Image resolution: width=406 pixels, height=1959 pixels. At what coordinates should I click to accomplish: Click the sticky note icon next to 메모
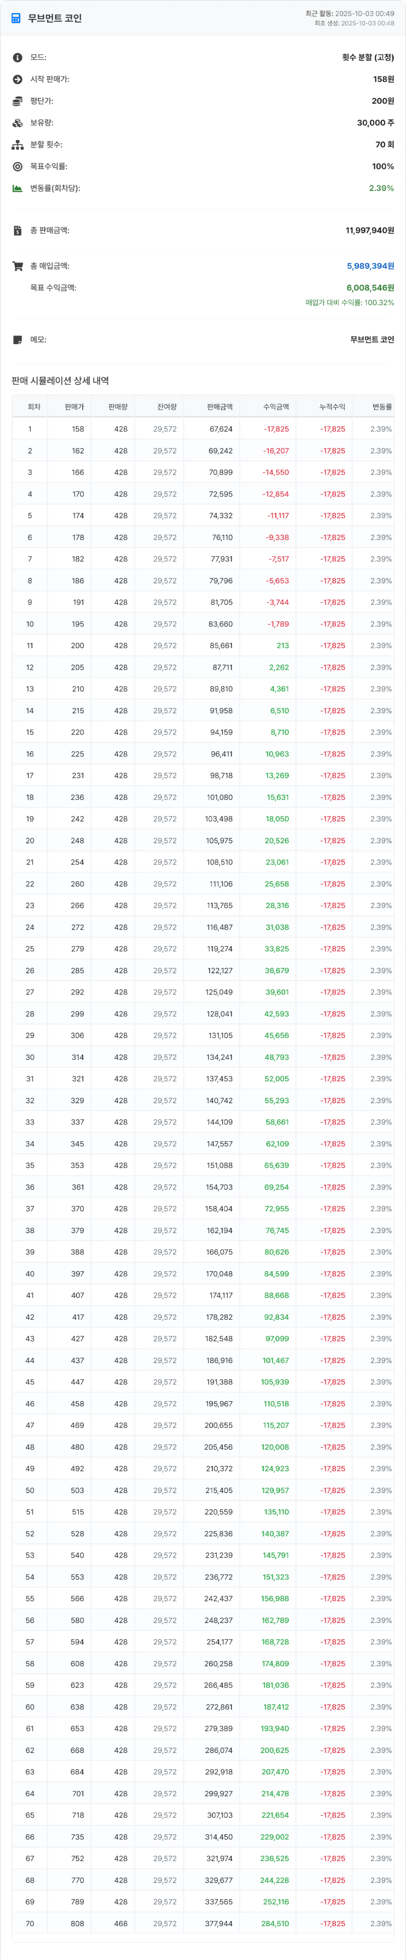(x=17, y=340)
